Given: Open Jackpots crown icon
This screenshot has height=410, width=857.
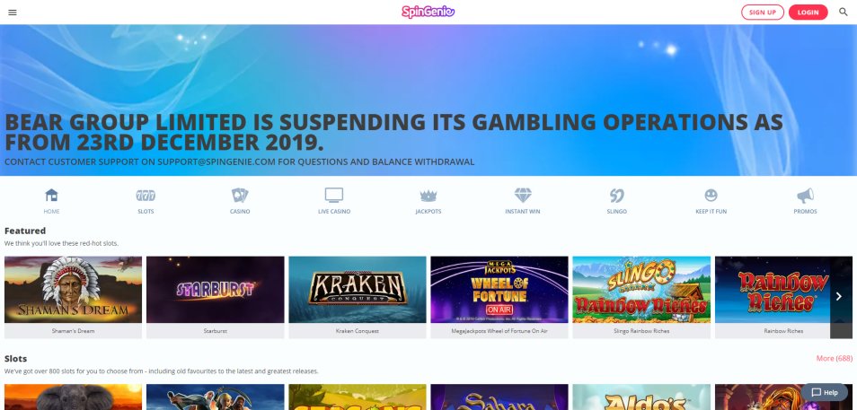Looking at the screenshot, I should (x=428, y=196).
